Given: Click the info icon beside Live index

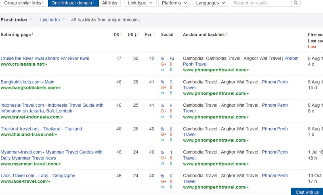Looking at the screenshot, I should click(x=63, y=19).
